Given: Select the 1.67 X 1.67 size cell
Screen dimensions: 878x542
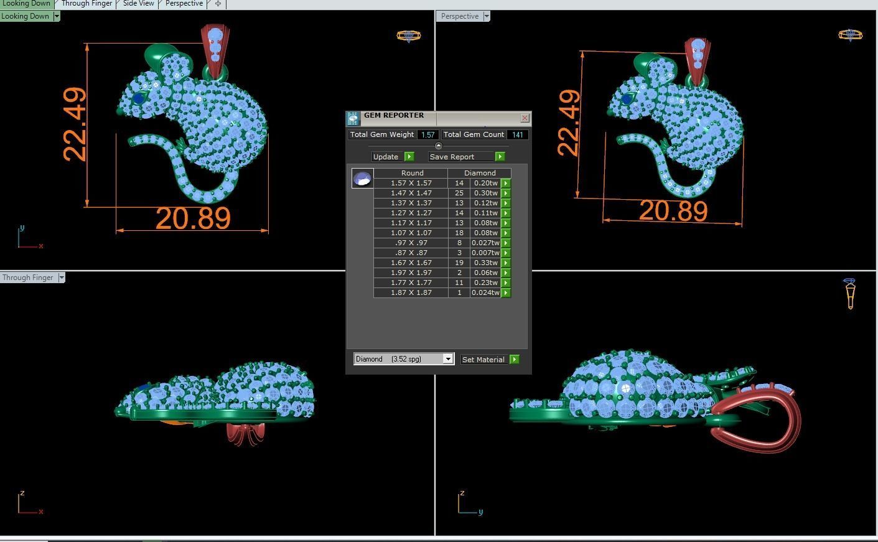Looking at the screenshot, I should [411, 263].
